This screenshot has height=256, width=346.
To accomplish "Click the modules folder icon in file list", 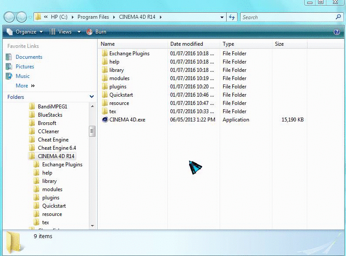I will tap(105, 78).
